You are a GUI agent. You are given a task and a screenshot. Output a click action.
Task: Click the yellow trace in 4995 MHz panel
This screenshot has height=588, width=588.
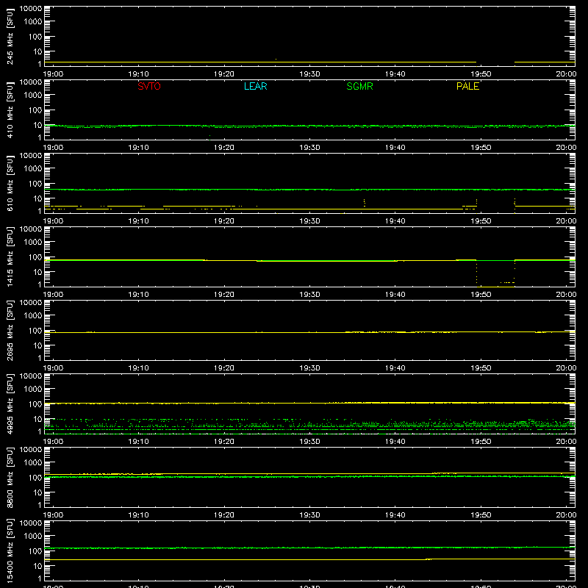(309, 403)
